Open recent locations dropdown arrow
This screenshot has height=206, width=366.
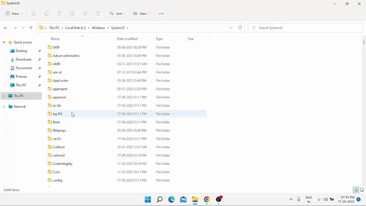[23, 28]
